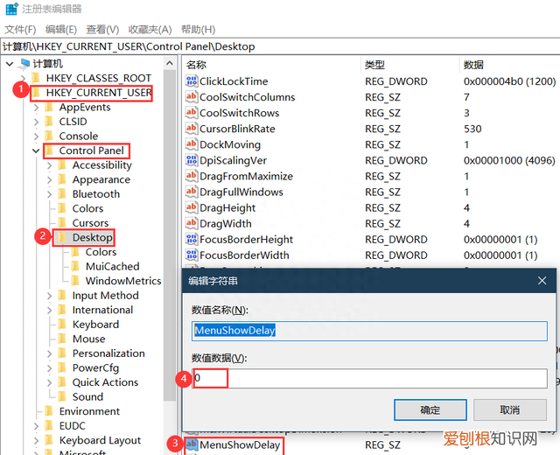The width and height of the screenshot is (560, 455).
Task: Click the CursorBlinkRate string value icon
Action: click(x=192, y=129)
